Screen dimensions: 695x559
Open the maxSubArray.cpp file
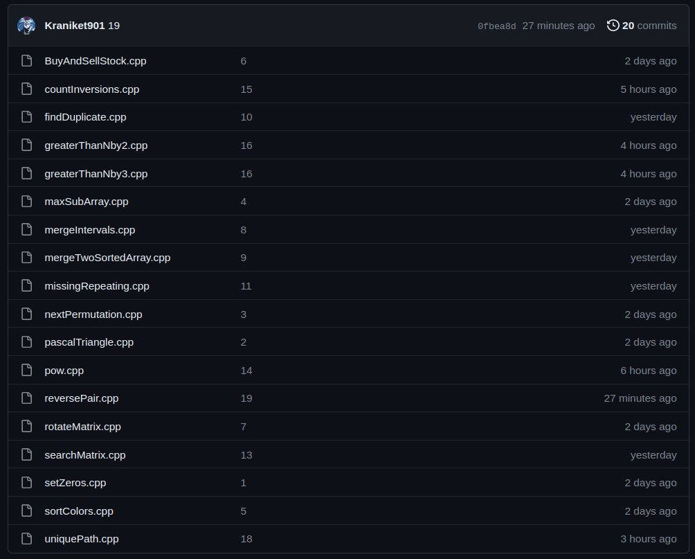(x=87, y=202)
